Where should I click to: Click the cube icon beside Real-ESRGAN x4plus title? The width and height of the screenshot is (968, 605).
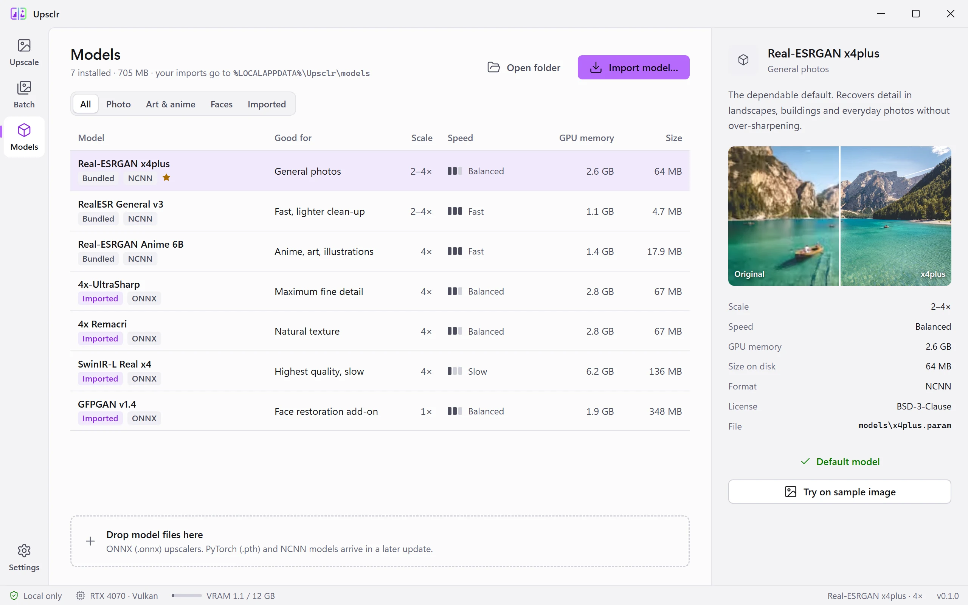click(743, 60)
